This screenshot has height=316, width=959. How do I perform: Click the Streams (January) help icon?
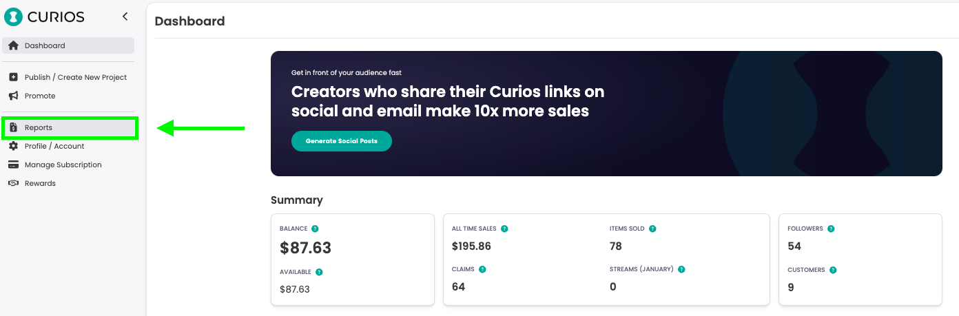(681, 269)
